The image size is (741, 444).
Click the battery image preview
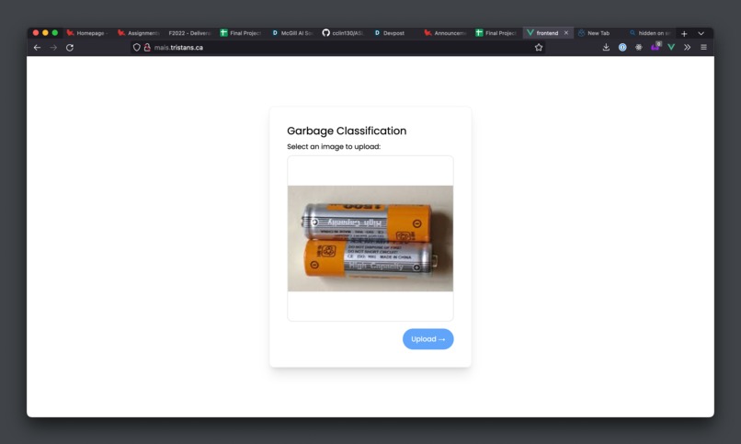click(370, 238)
